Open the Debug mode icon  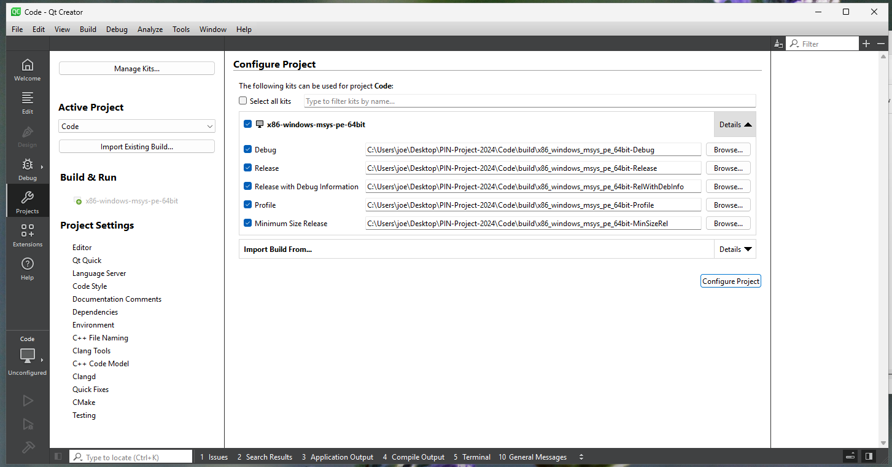point(27,169)
